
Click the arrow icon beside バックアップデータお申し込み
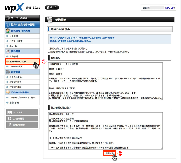[7, 98]
